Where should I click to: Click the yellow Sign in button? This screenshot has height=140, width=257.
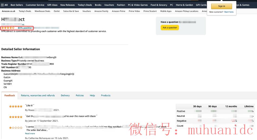[x=221, y=6]
